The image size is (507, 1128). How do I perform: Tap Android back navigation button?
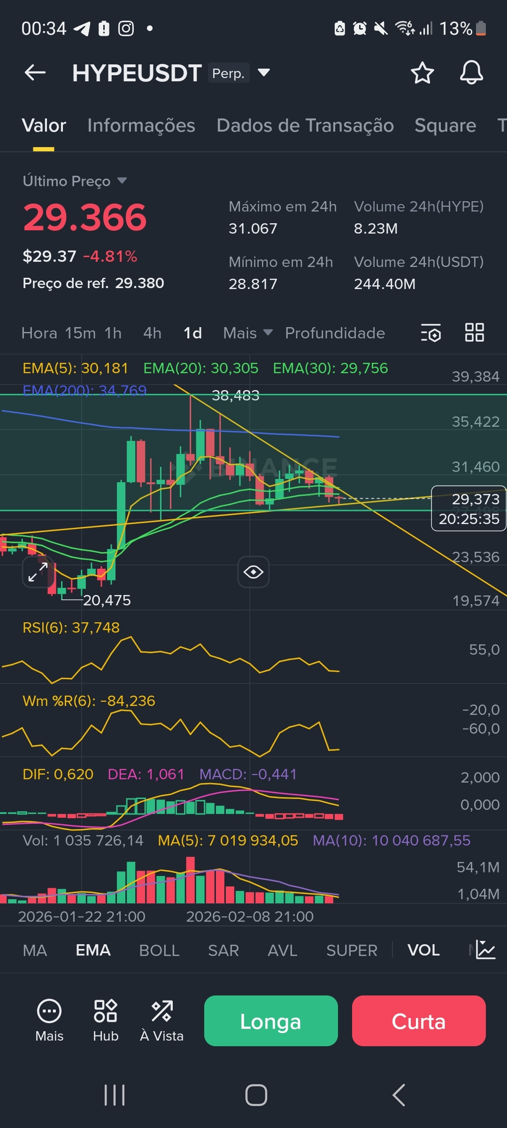pyautogui.click(x=399, y=1095)
